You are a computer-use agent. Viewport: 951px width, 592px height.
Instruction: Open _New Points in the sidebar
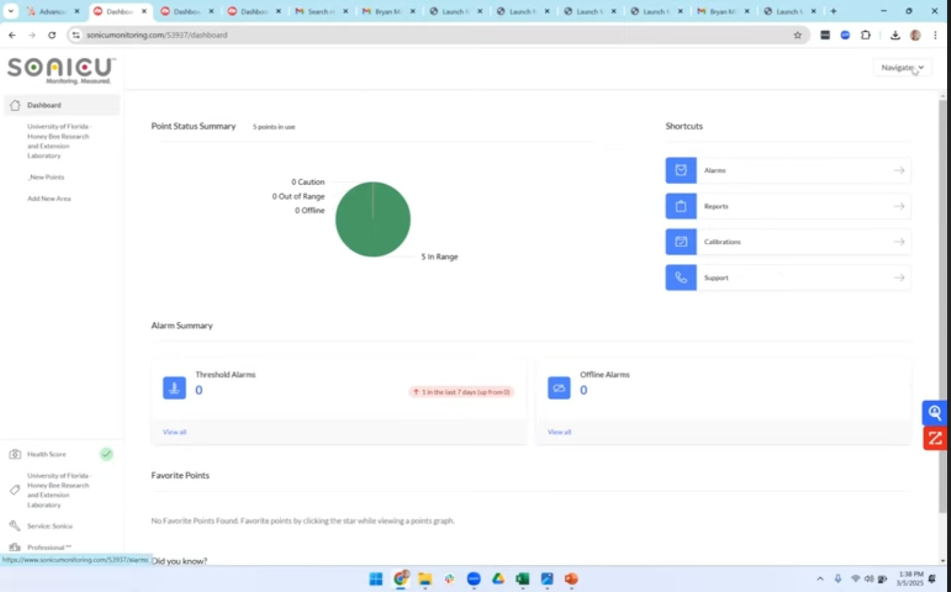[47, 177]
